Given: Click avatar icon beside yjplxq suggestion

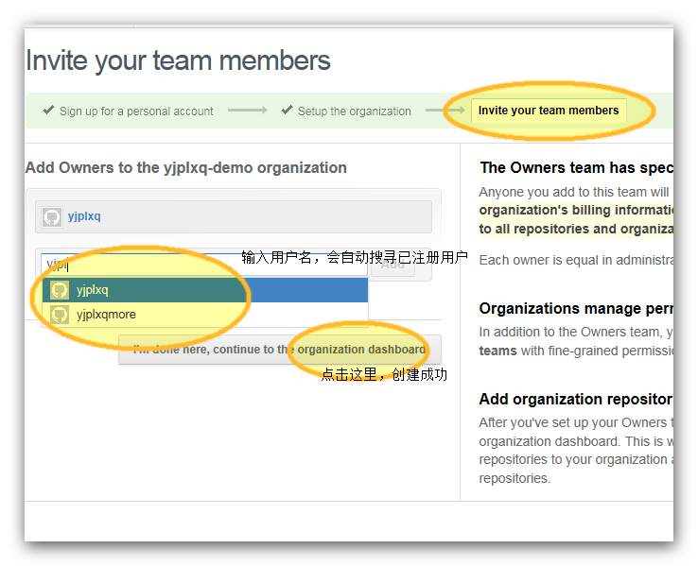Looking at the screenshot, I should tap(60, 290).
